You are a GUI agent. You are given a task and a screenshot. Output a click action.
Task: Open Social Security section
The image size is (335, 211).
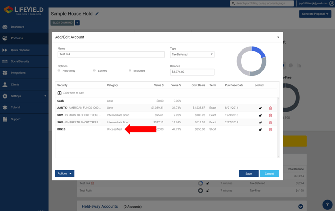pyautogui.click(x=20, y=61)
